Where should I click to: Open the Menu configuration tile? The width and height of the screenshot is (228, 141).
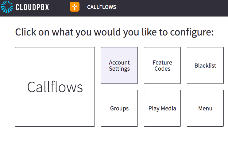point(205,108)
